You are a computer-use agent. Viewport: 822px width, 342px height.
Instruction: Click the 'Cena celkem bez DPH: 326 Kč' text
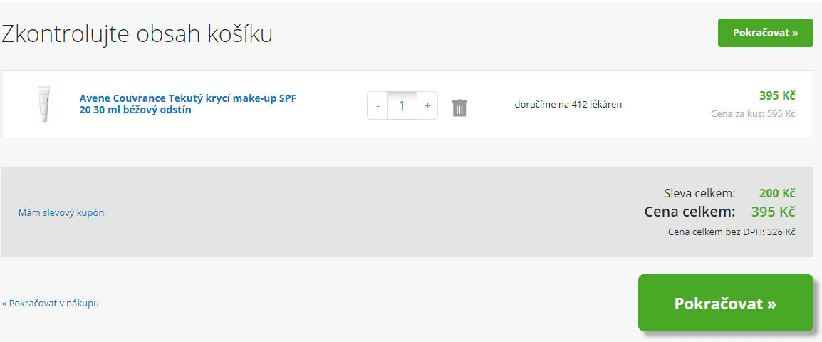click(732, 232)
